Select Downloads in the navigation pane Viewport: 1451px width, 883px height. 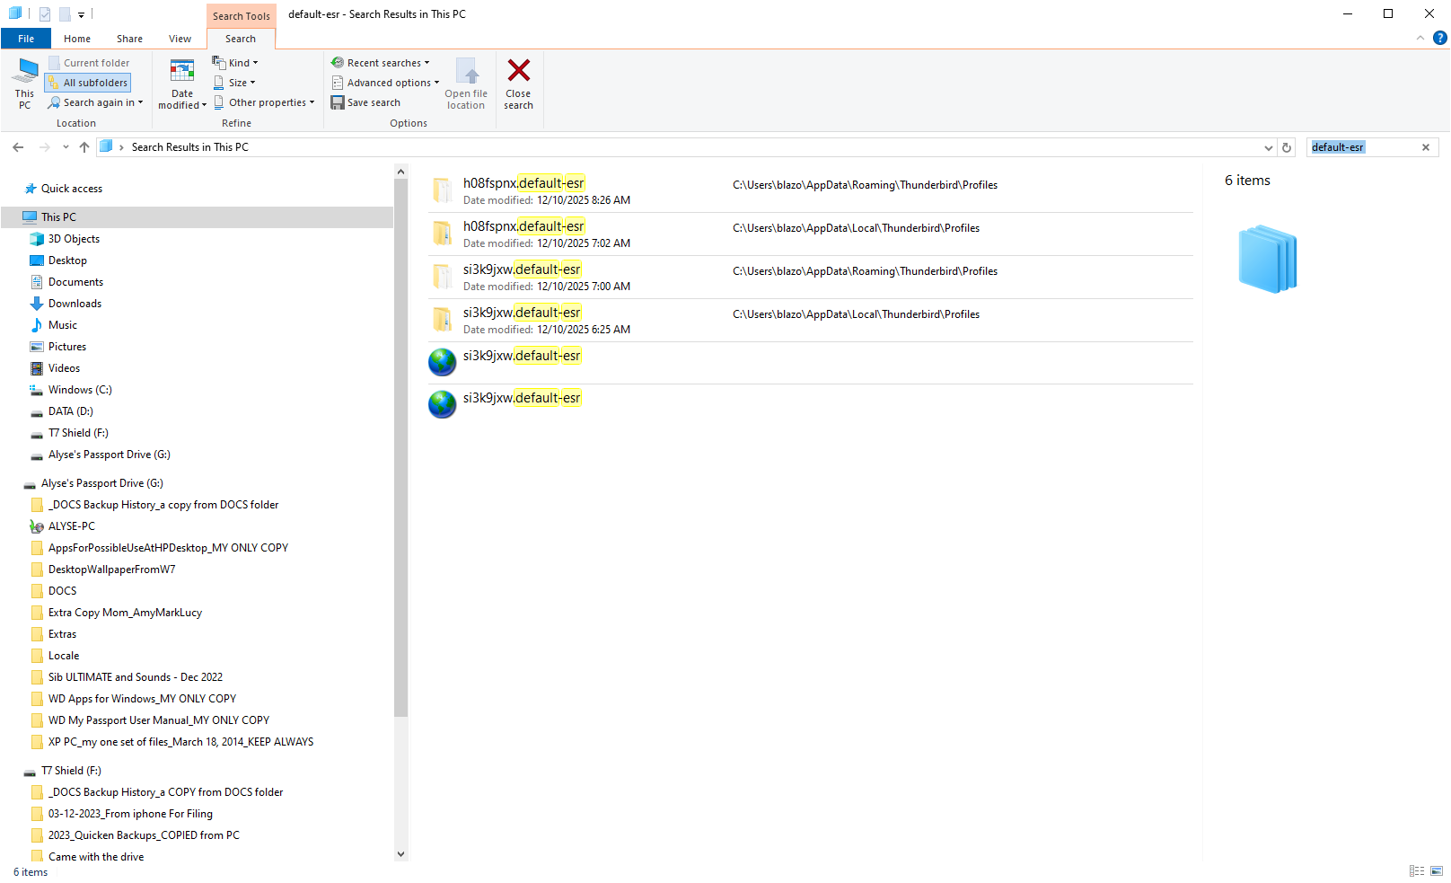(75, 304)
